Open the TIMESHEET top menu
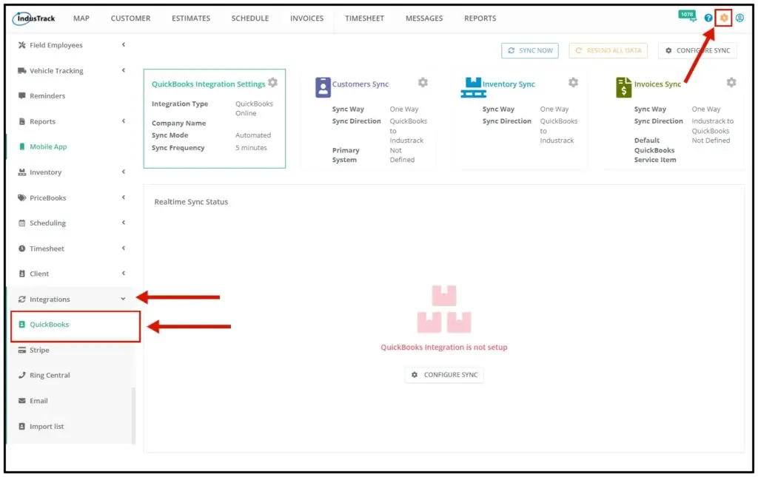The width and height of the screenshot is (758, 477). coord(364,18)
